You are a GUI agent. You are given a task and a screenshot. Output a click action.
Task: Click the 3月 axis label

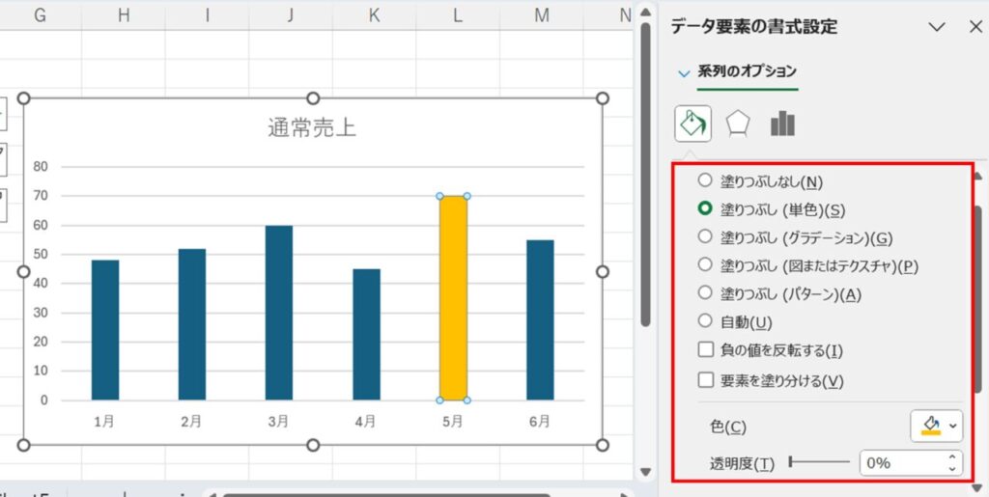coord(278,422)
